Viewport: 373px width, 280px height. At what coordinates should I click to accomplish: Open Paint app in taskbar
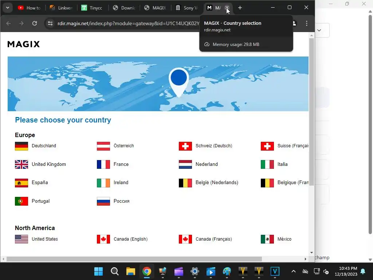point(227,271)
